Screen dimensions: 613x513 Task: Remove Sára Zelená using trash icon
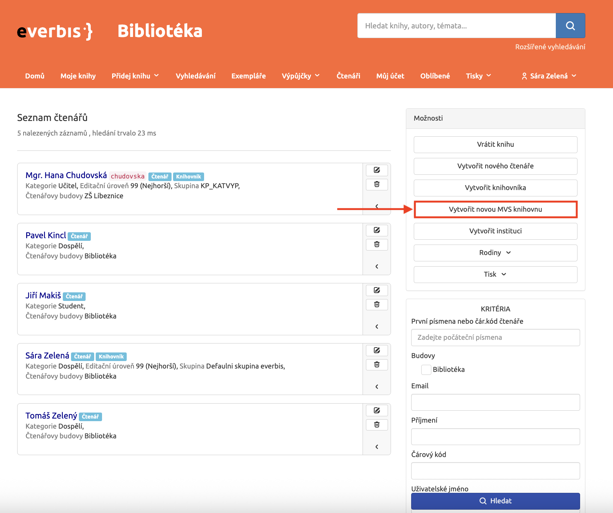[377, 365]
